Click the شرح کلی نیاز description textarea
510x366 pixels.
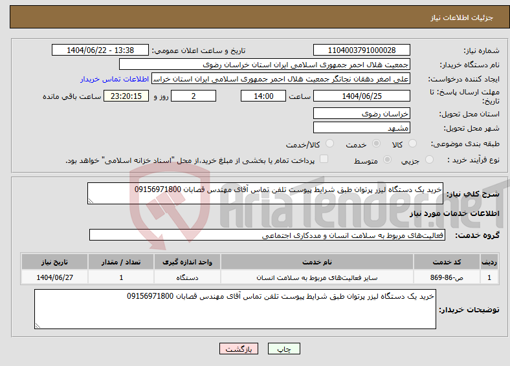click(x=265, y=193)
